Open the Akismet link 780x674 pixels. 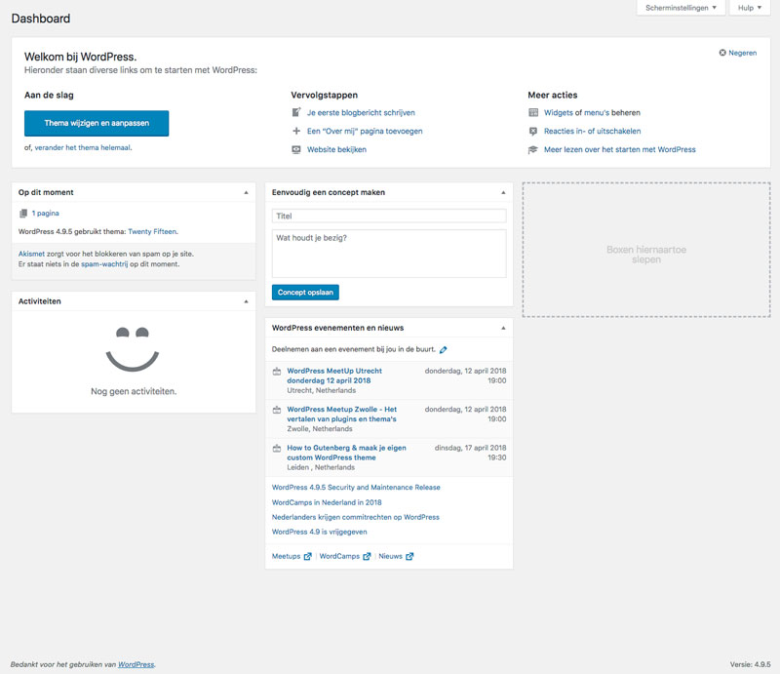[31, 254]
